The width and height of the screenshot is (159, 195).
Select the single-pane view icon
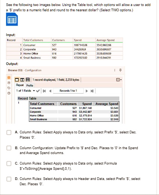(17, 80)
